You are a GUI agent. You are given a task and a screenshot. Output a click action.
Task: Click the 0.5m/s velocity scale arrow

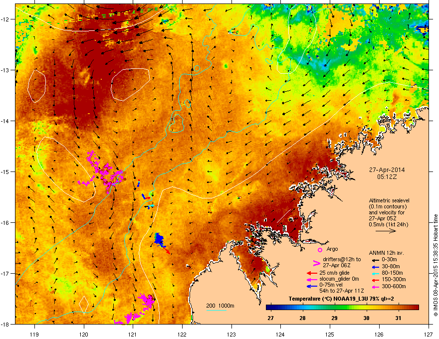(x=386, y=231)
